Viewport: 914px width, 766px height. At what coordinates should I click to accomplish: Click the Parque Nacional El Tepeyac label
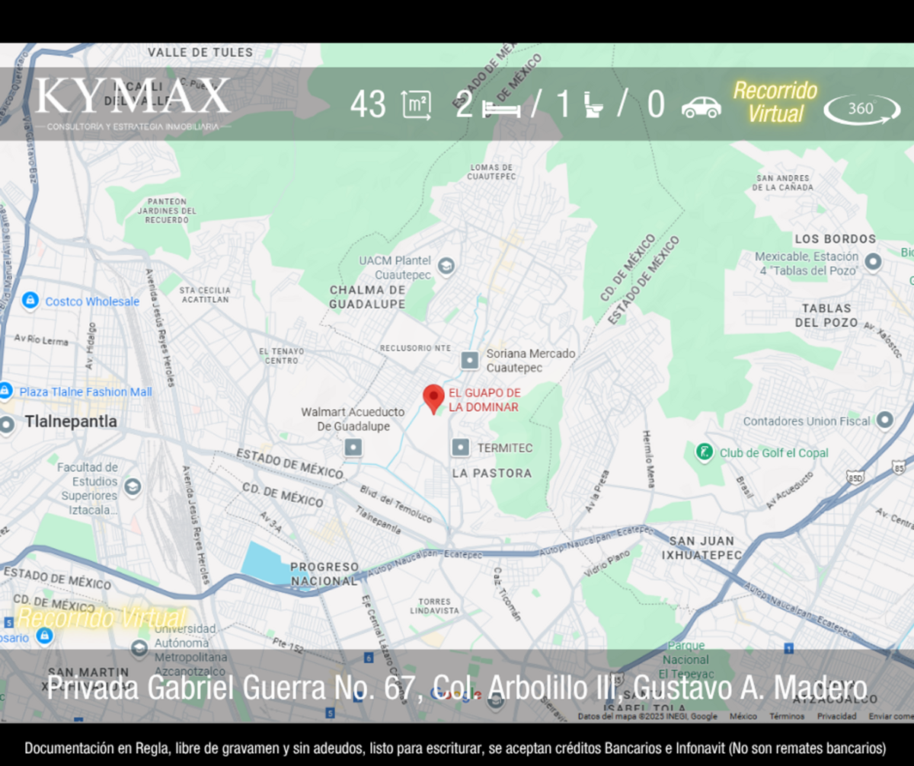[685, 660]
